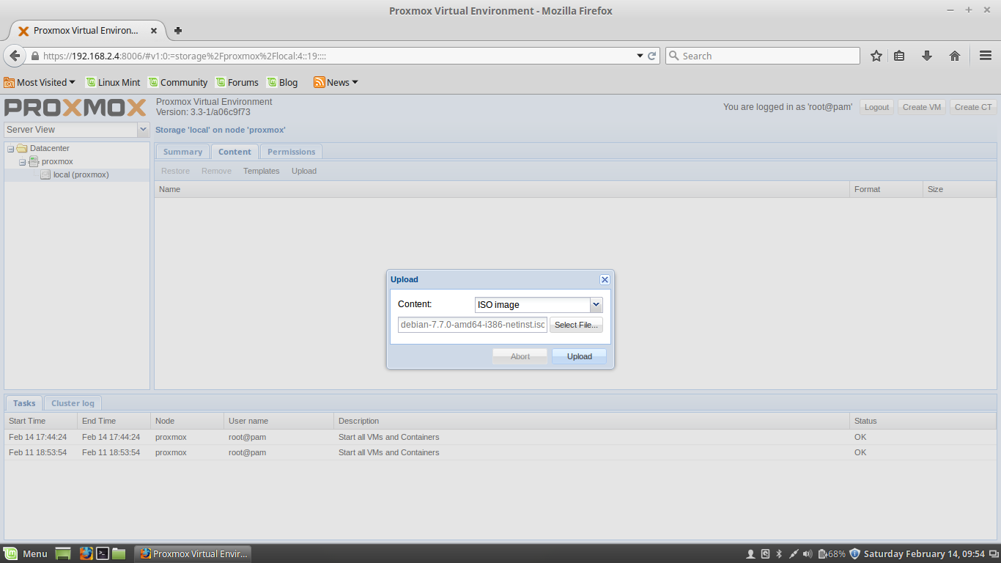
Task: Open the battery 68% indicator
Action: tap(832, 554)
